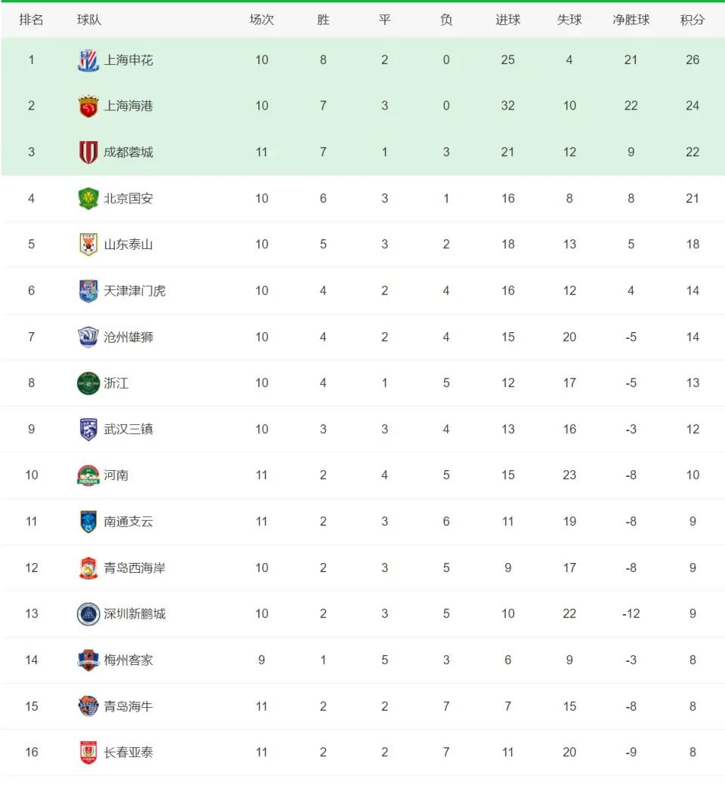
Task: Click the 上海申花 team crest icon
Action: coord(88,60)
